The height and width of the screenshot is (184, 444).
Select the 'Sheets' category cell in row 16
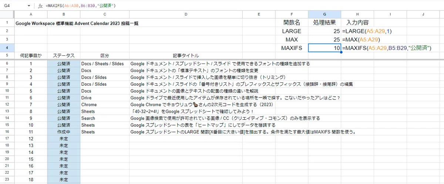coord(105,132)
